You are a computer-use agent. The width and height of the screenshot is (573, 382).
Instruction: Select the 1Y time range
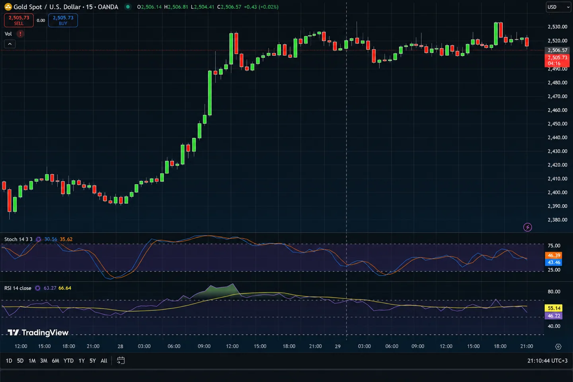tap(82, 361)
